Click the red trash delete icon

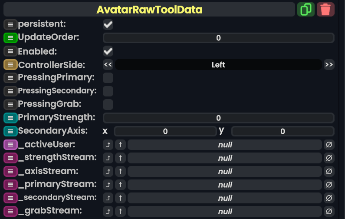point(325,9)
